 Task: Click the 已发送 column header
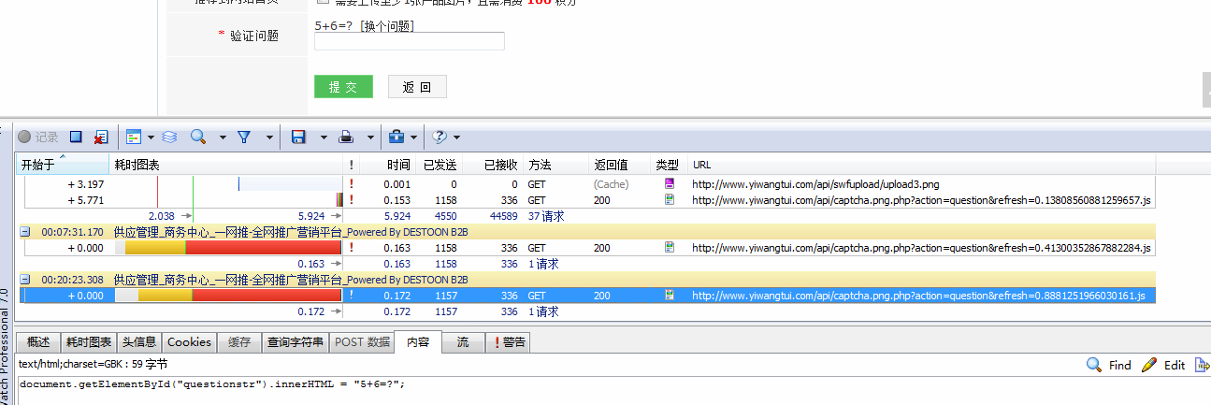pyautogui.click(x=438, y=165)
